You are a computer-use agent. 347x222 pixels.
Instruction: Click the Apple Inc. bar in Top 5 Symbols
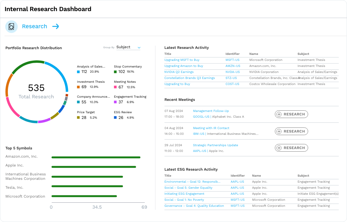click(x=94, y=166)
